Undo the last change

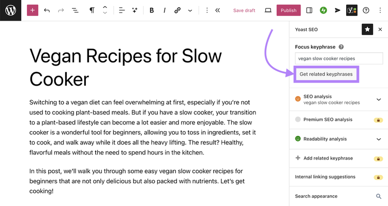click(47, 10)
